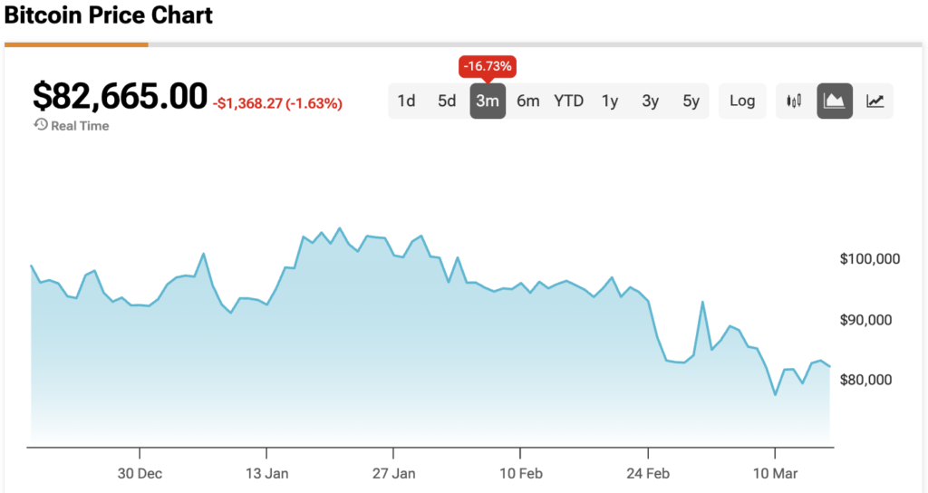Toggle the Log scale button
Image resolution: width=928 pixels, height=493 pixels.
[742, 101]
